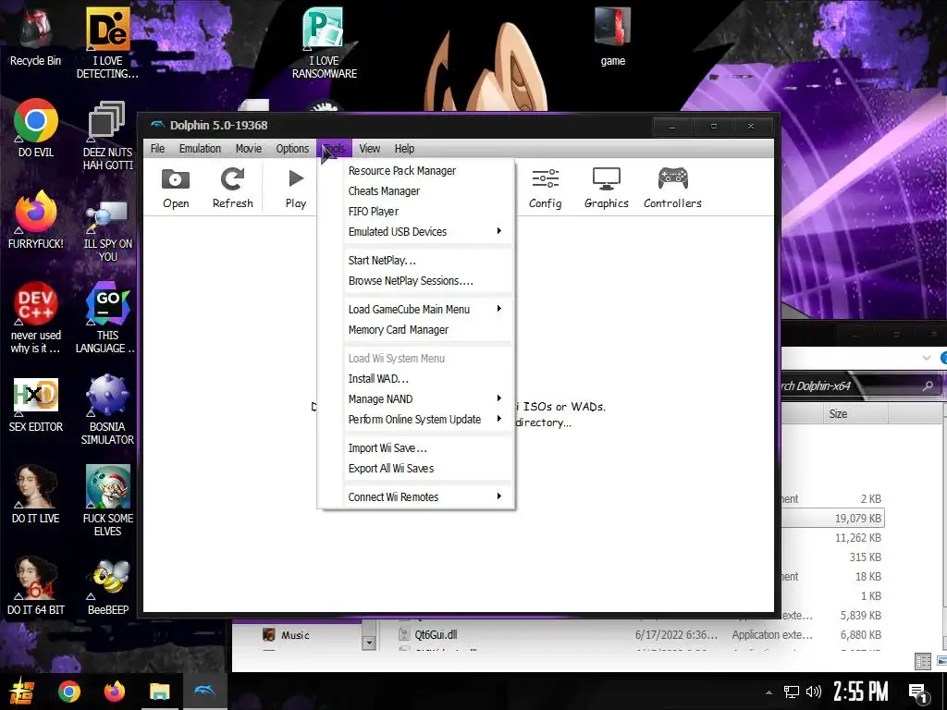
Task: Select Qt6Gui.dll in Explorer file list
Action: click(435, 635)
